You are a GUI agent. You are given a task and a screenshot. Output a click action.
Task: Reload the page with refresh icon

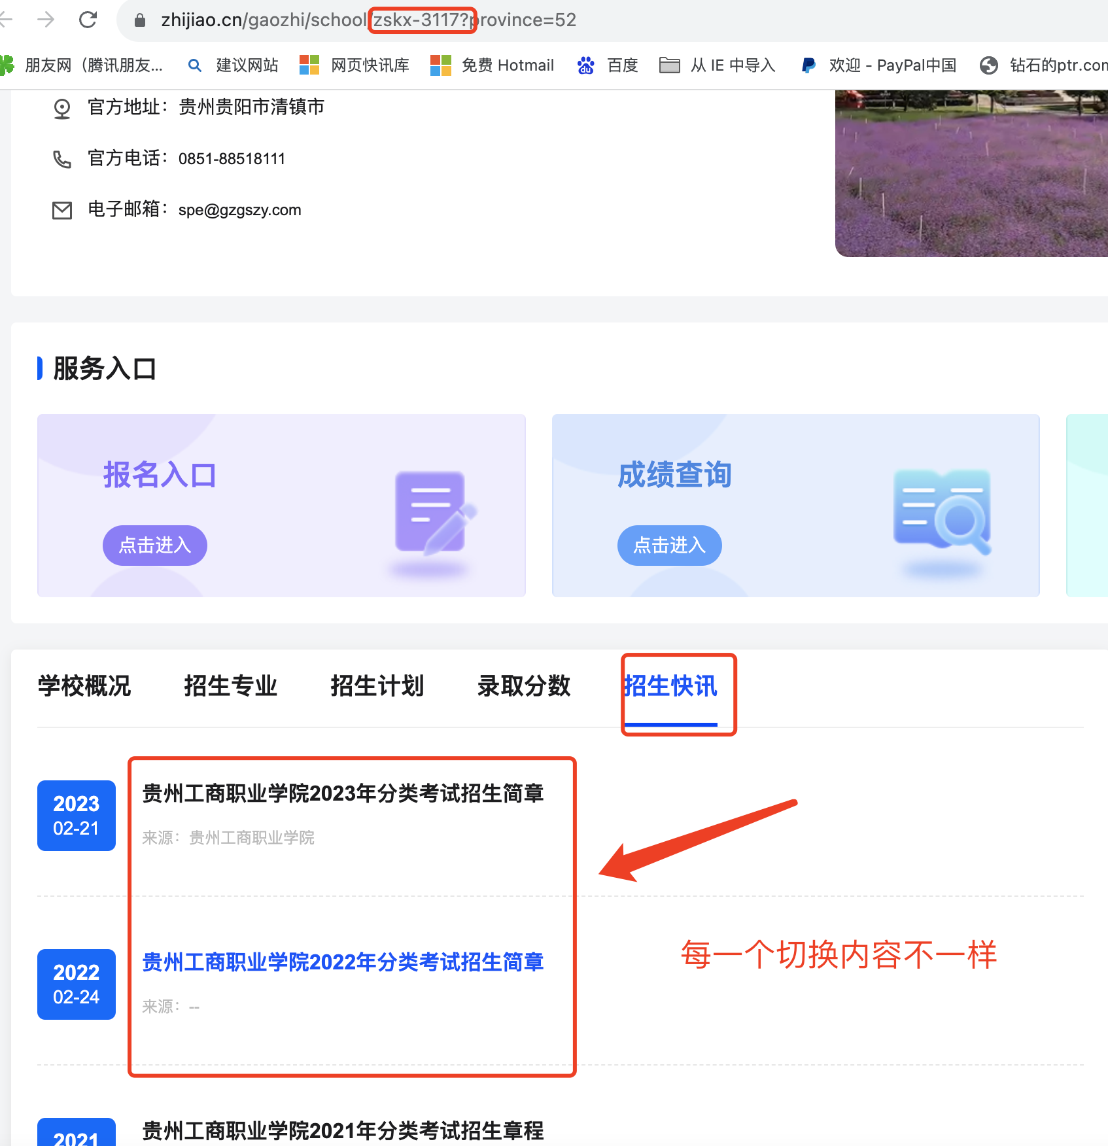click(88, 20)
